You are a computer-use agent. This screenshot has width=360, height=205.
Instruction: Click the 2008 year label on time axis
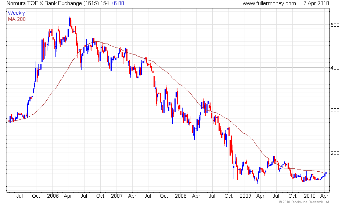coord(181,196)
